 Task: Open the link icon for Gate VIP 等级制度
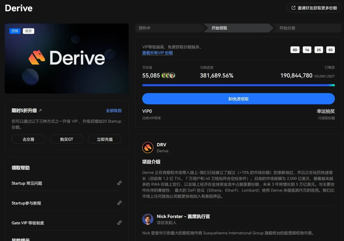pos(120,223)
